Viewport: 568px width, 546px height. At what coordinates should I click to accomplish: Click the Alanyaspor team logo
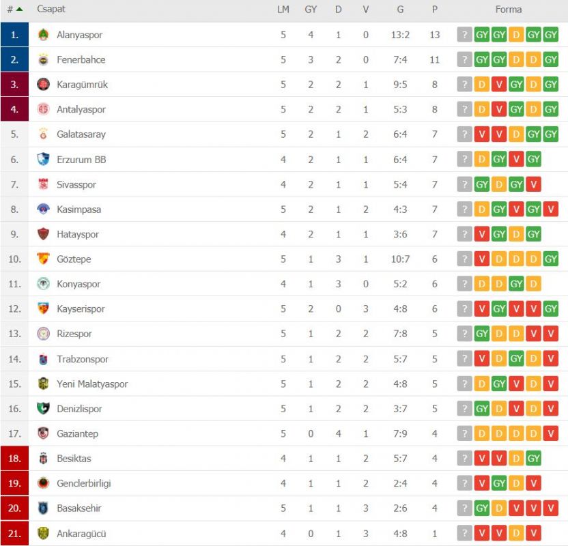(x=43, y=35)
